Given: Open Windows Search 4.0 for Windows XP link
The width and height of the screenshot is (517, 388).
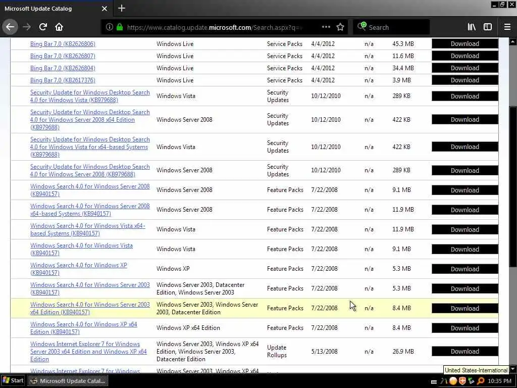Looking at the screenshot, I should click(78, 269).
